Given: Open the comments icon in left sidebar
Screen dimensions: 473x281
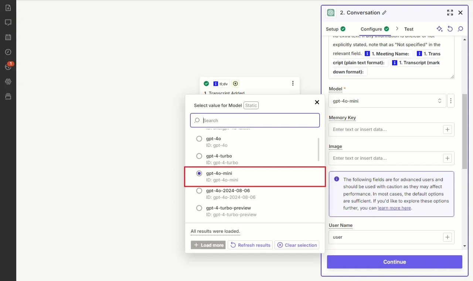Looking at the screenshot, I should click(x=8, y=22).
